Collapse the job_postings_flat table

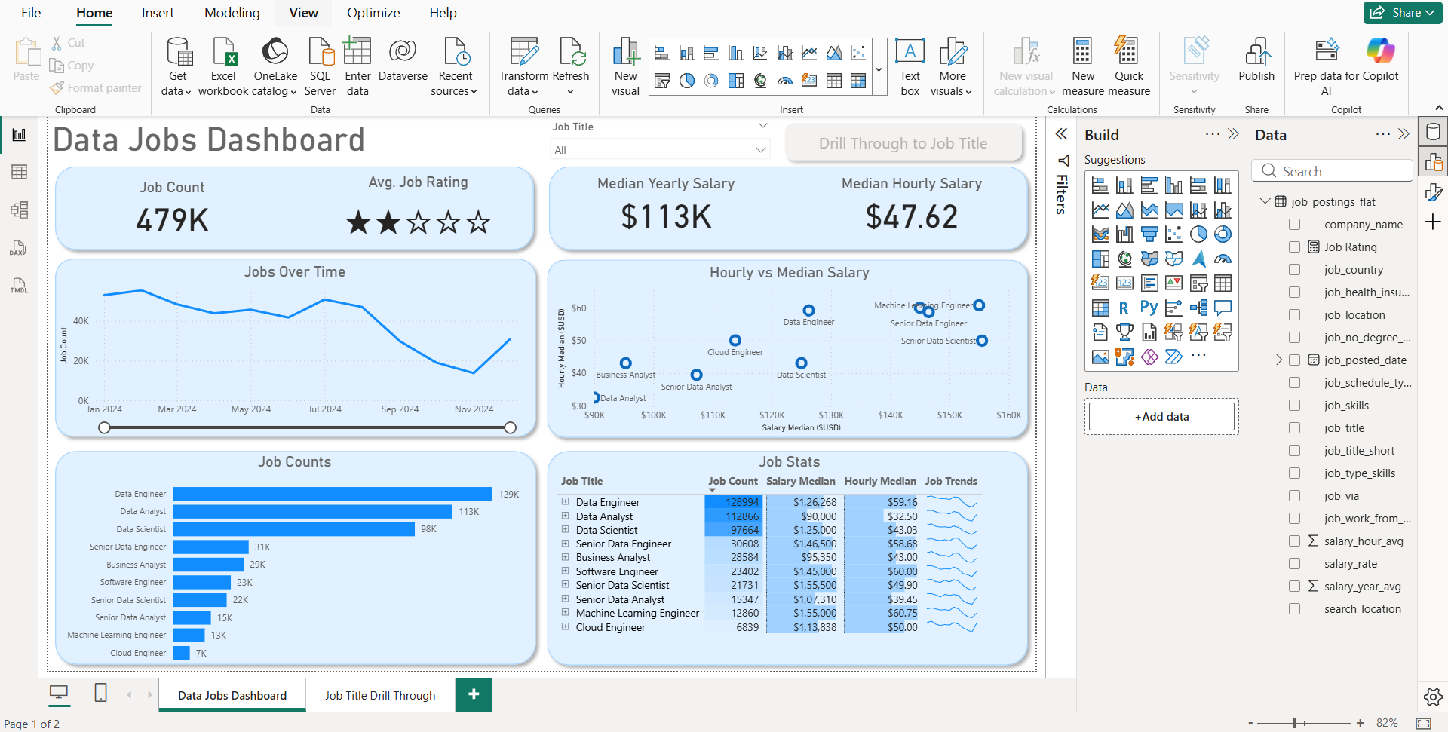(x=1265, y=201)
